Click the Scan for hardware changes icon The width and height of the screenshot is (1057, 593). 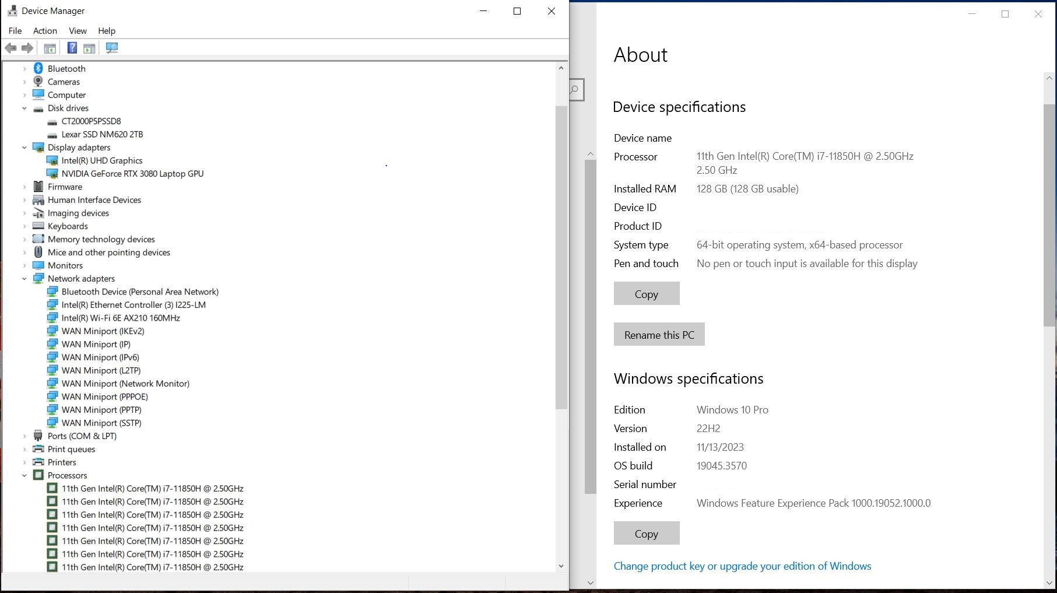point(112,48)
